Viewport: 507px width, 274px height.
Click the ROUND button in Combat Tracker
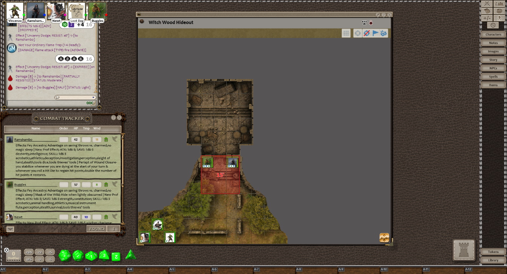coord(97,229)
